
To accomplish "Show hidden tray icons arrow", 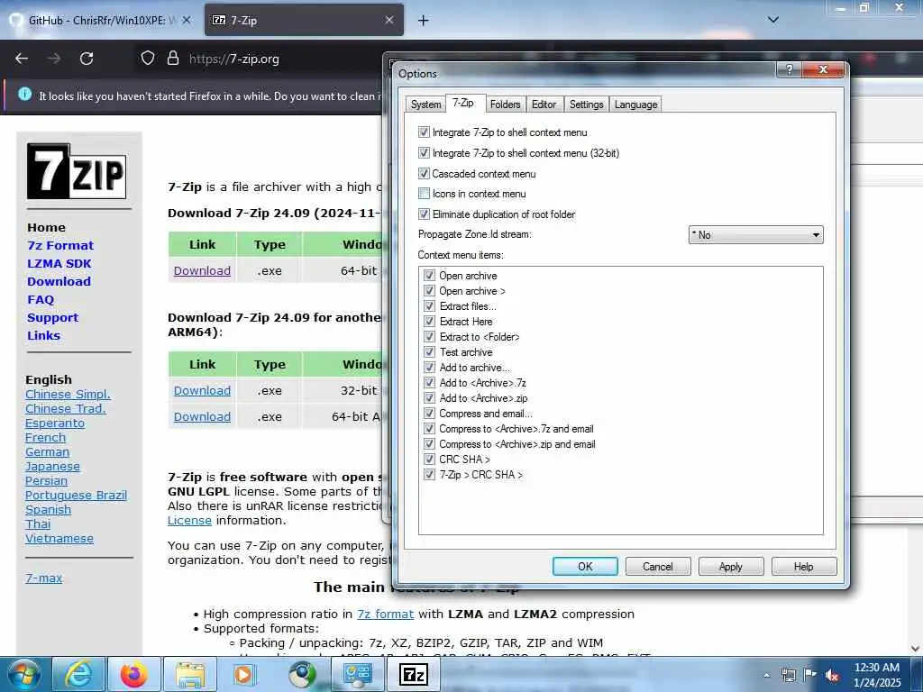I will 766,675.
